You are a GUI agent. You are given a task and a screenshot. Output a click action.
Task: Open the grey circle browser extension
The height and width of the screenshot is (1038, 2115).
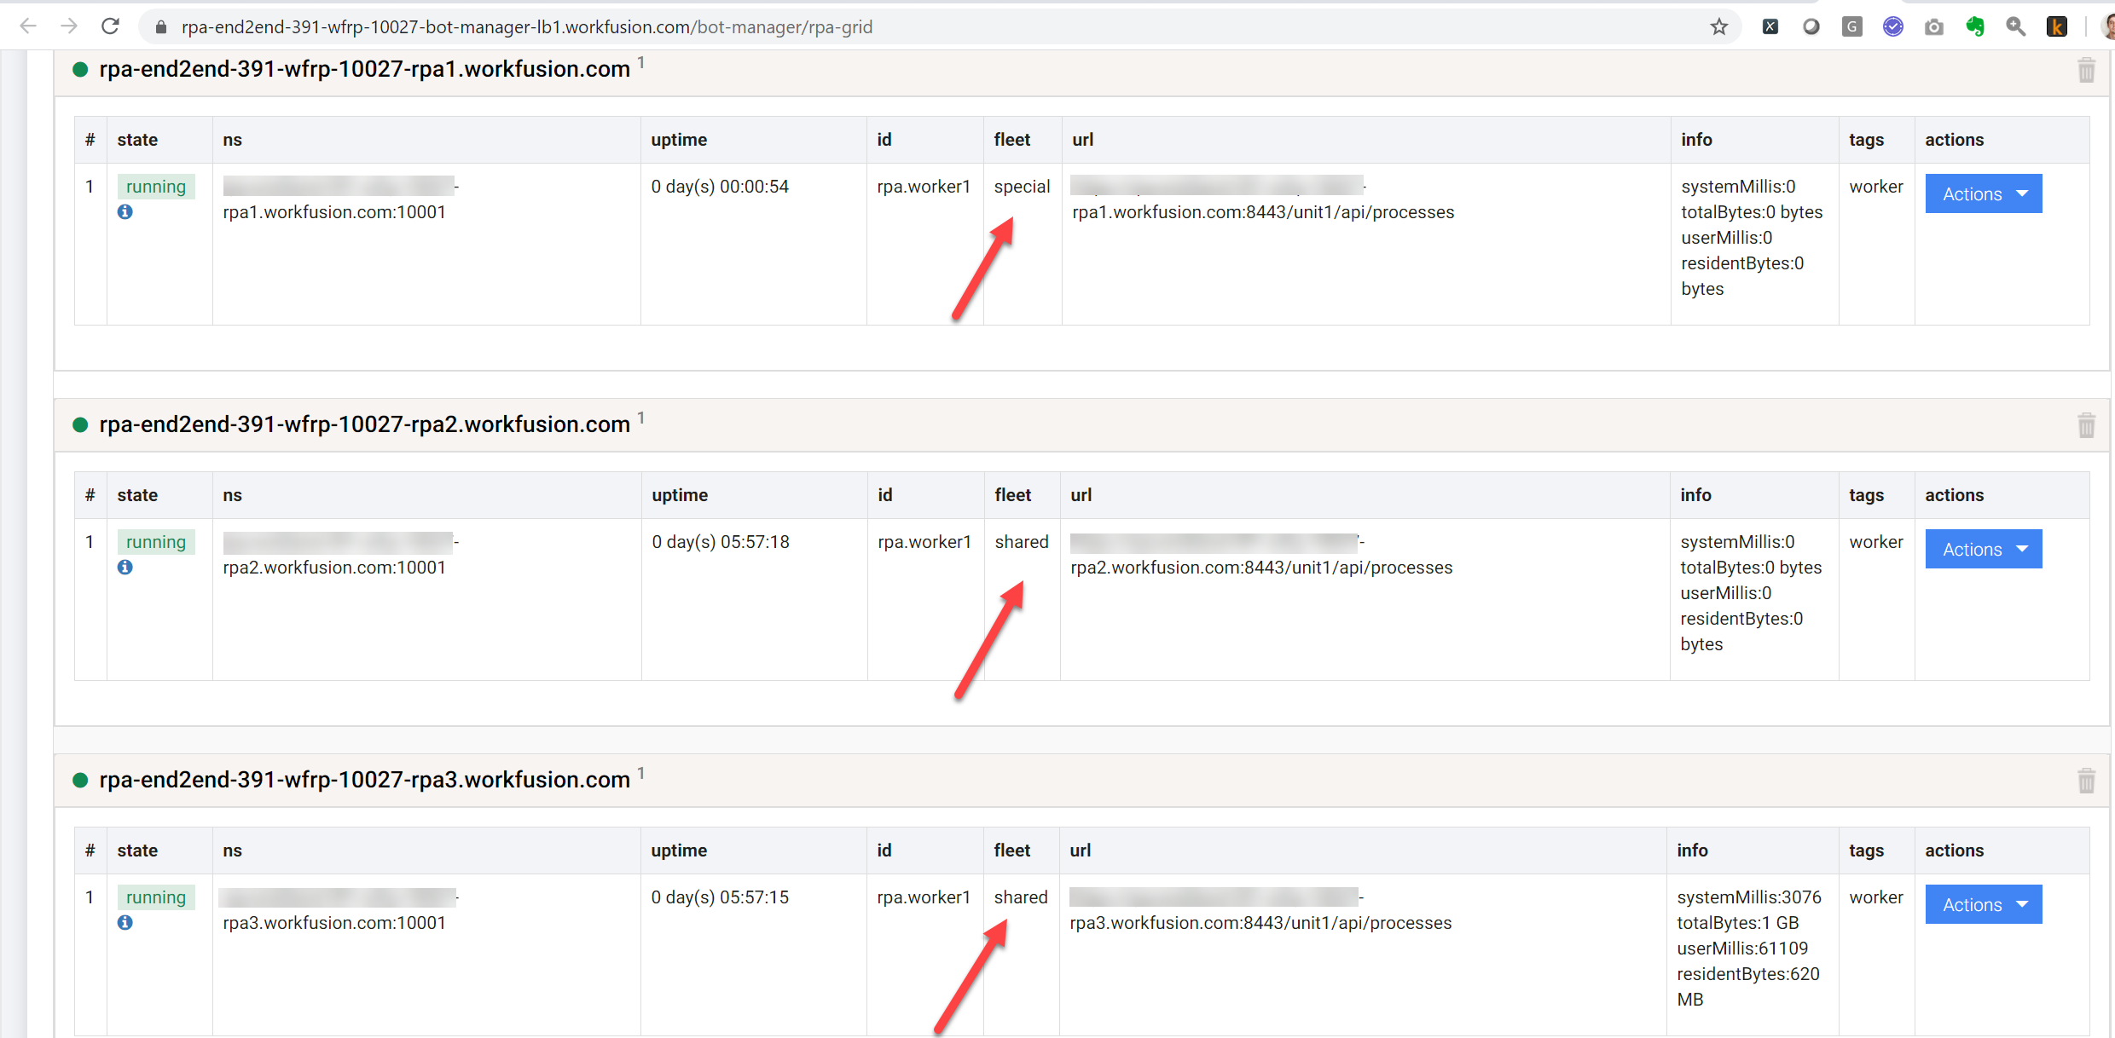pyautogui.click(x=1811, y=27)
